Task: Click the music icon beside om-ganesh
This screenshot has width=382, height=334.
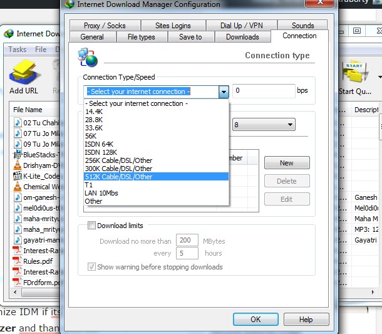Action: [18, 197]
